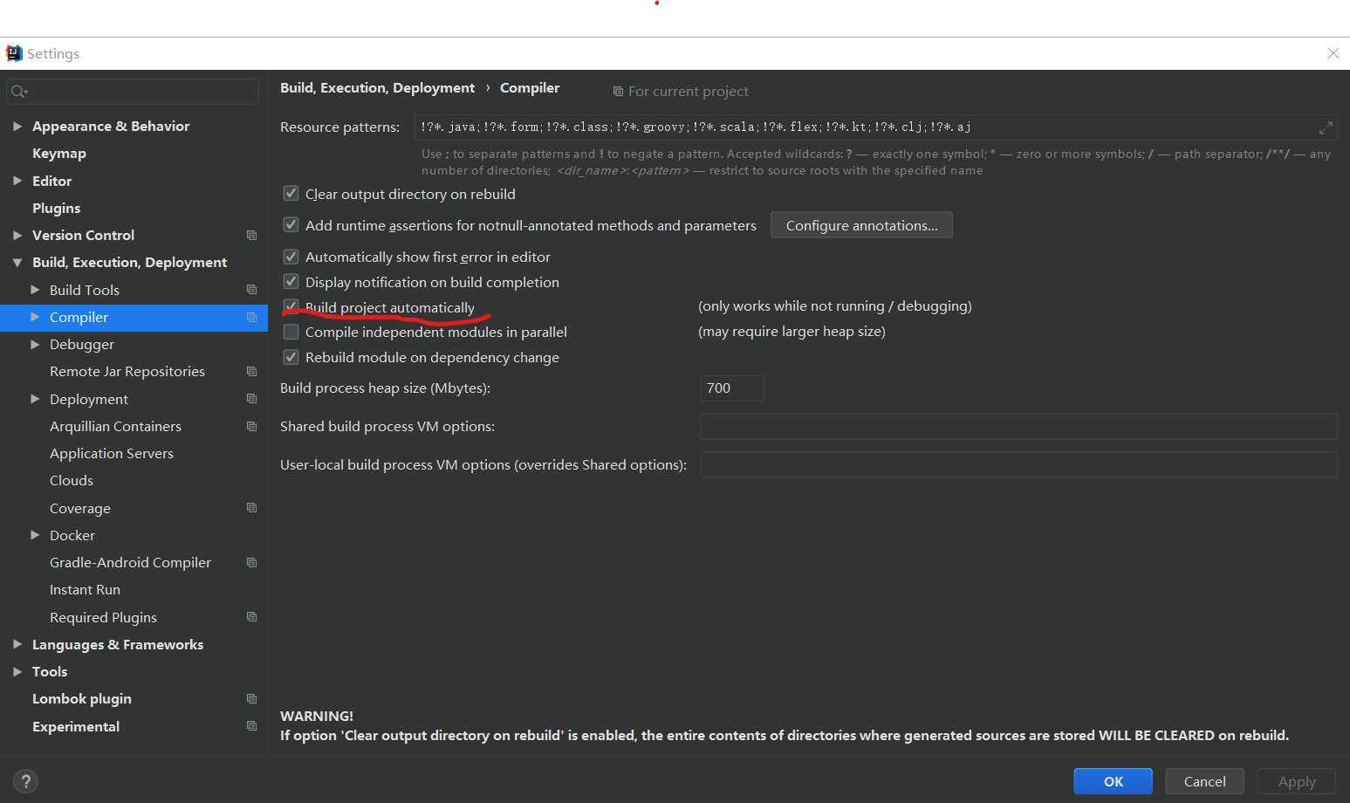Expand the Version Control arrow
Viewport: 1350px width, 803px height.
point(17,235)
